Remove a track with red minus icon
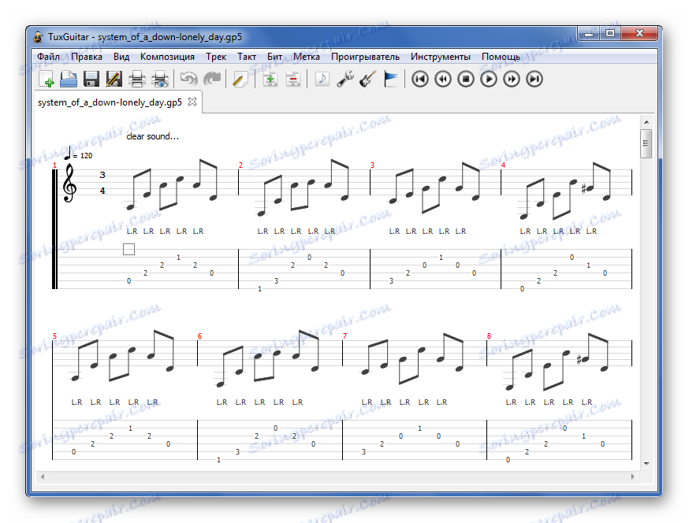 [x=292, y=80]
